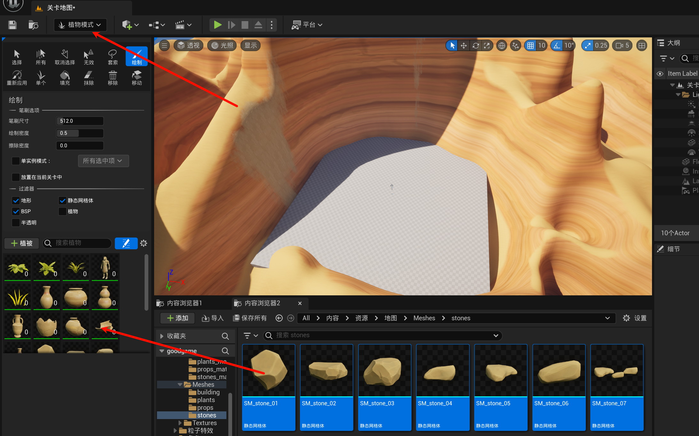Open the Platforms (平台) dropdown
Viewport: 699px width, 436px height.
[307, 25]
